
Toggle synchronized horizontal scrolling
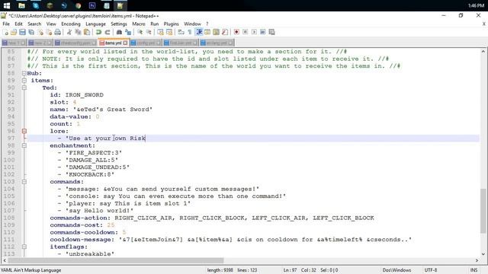(169, 32)
